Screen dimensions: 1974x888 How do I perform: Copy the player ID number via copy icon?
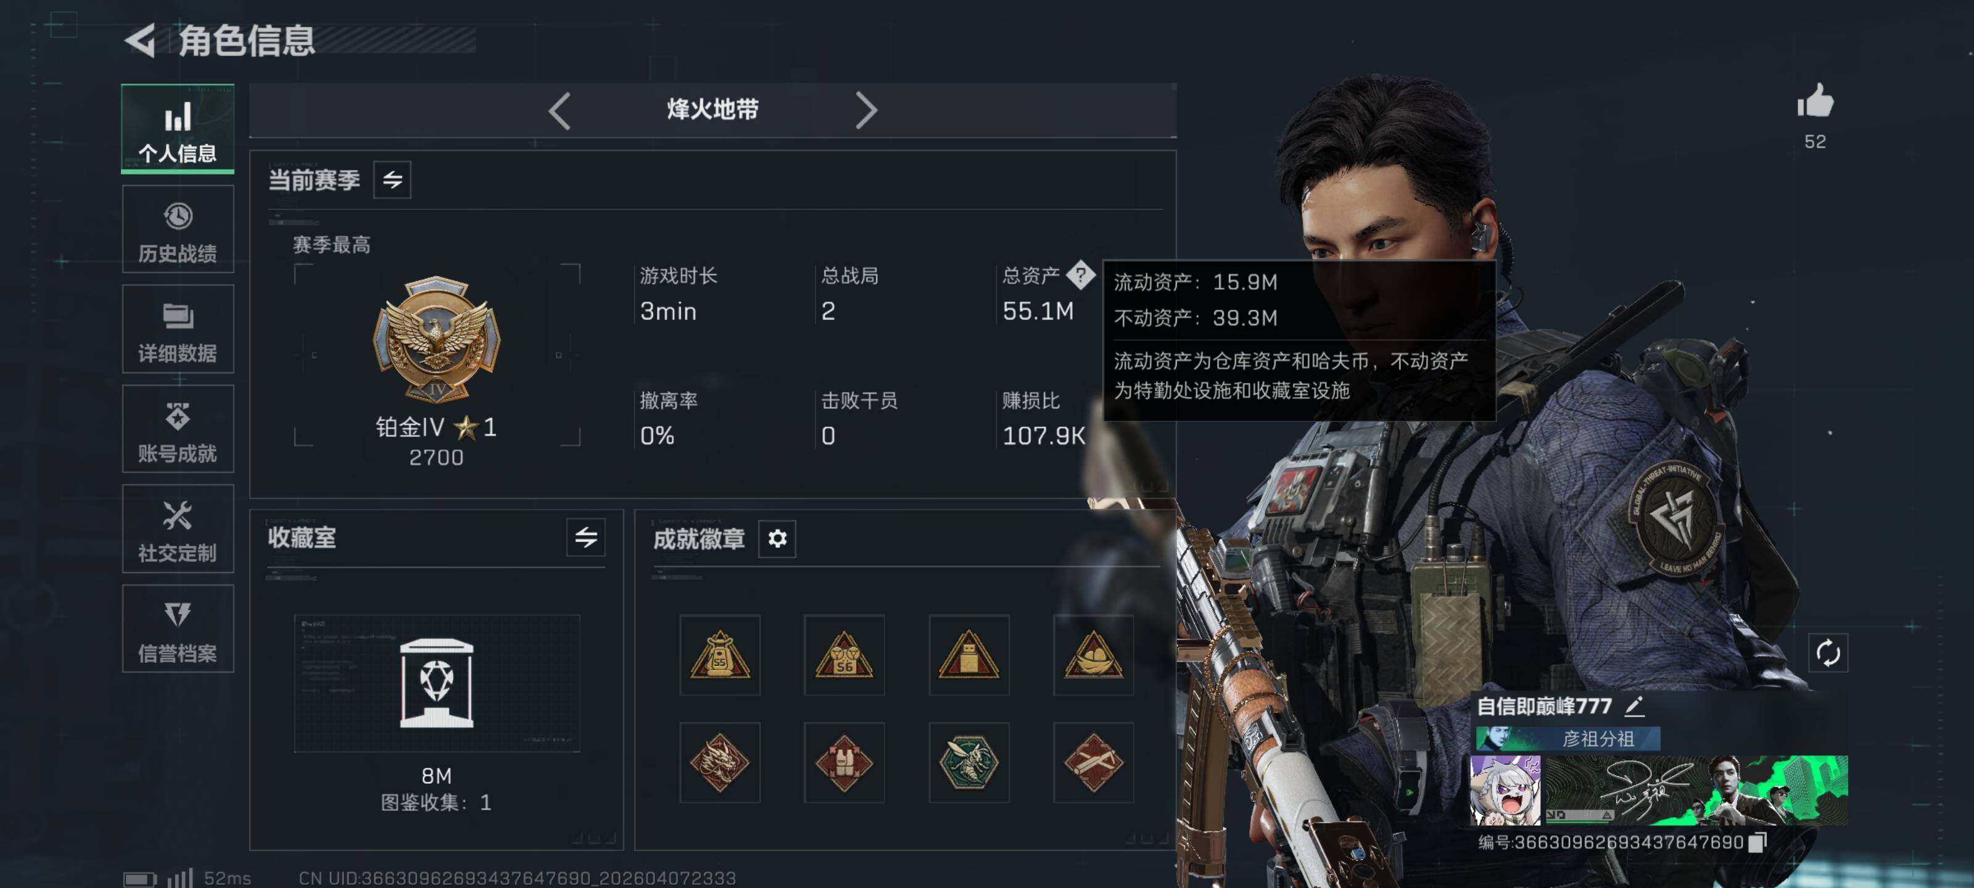(1758, 841)
